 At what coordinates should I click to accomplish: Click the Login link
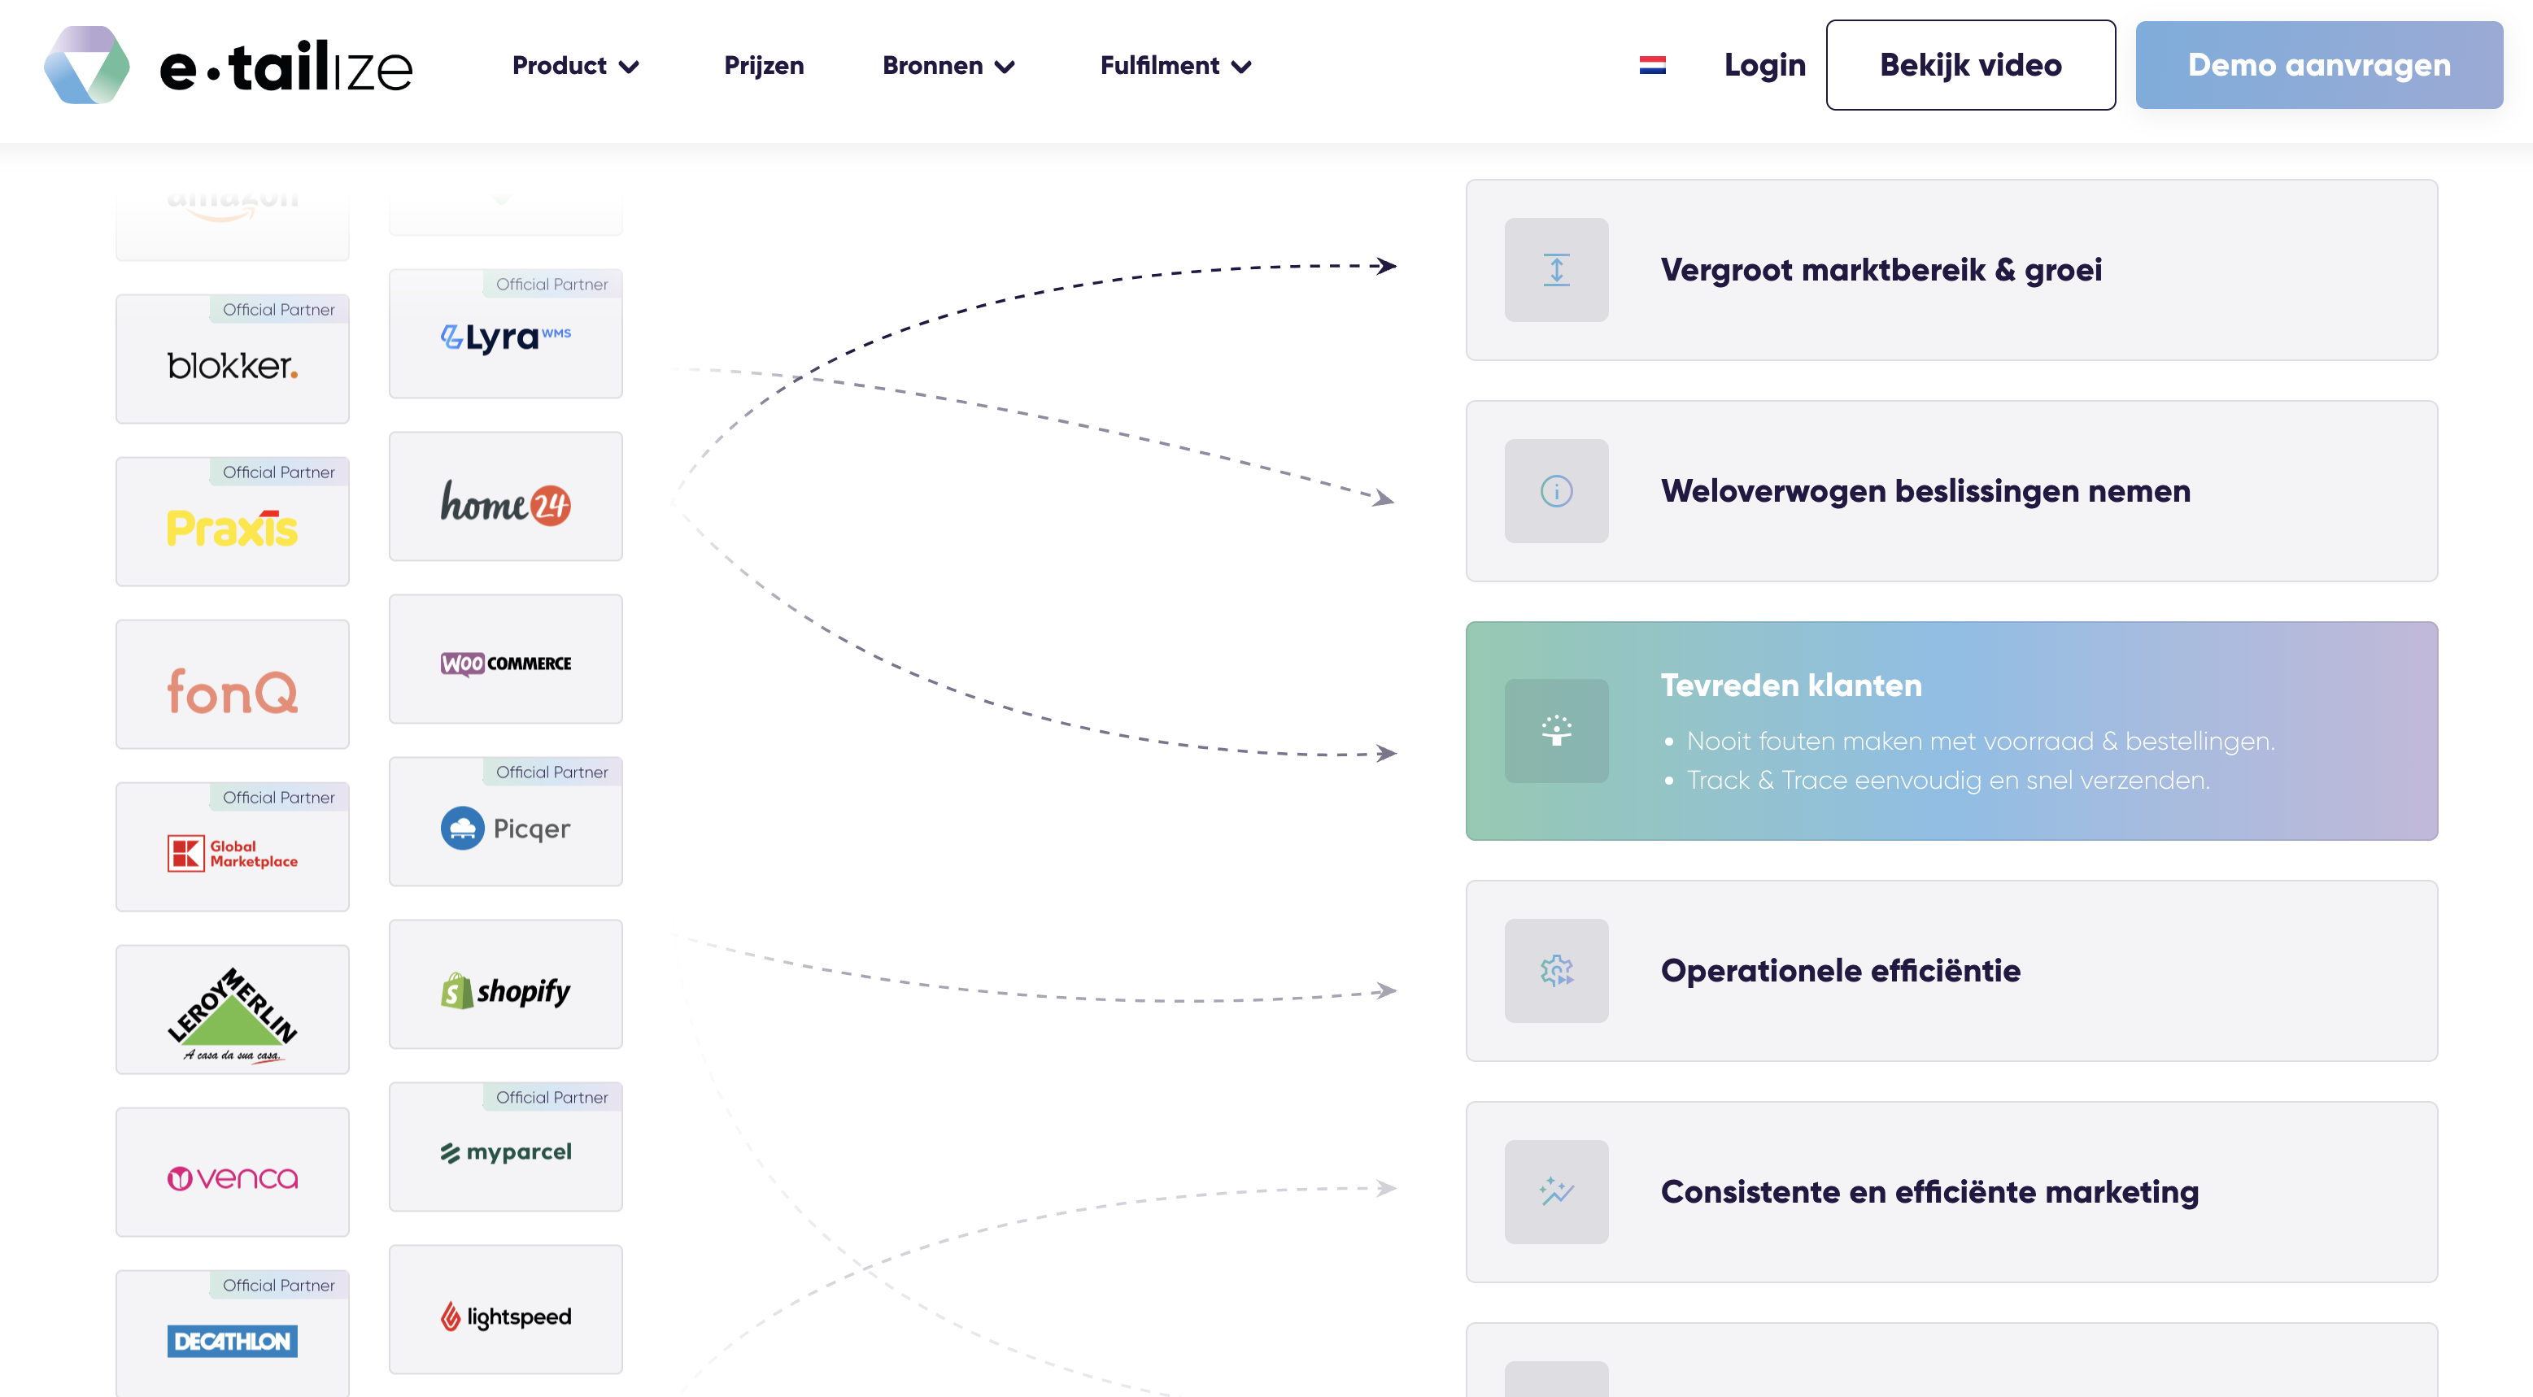[x=1764, y=65]
